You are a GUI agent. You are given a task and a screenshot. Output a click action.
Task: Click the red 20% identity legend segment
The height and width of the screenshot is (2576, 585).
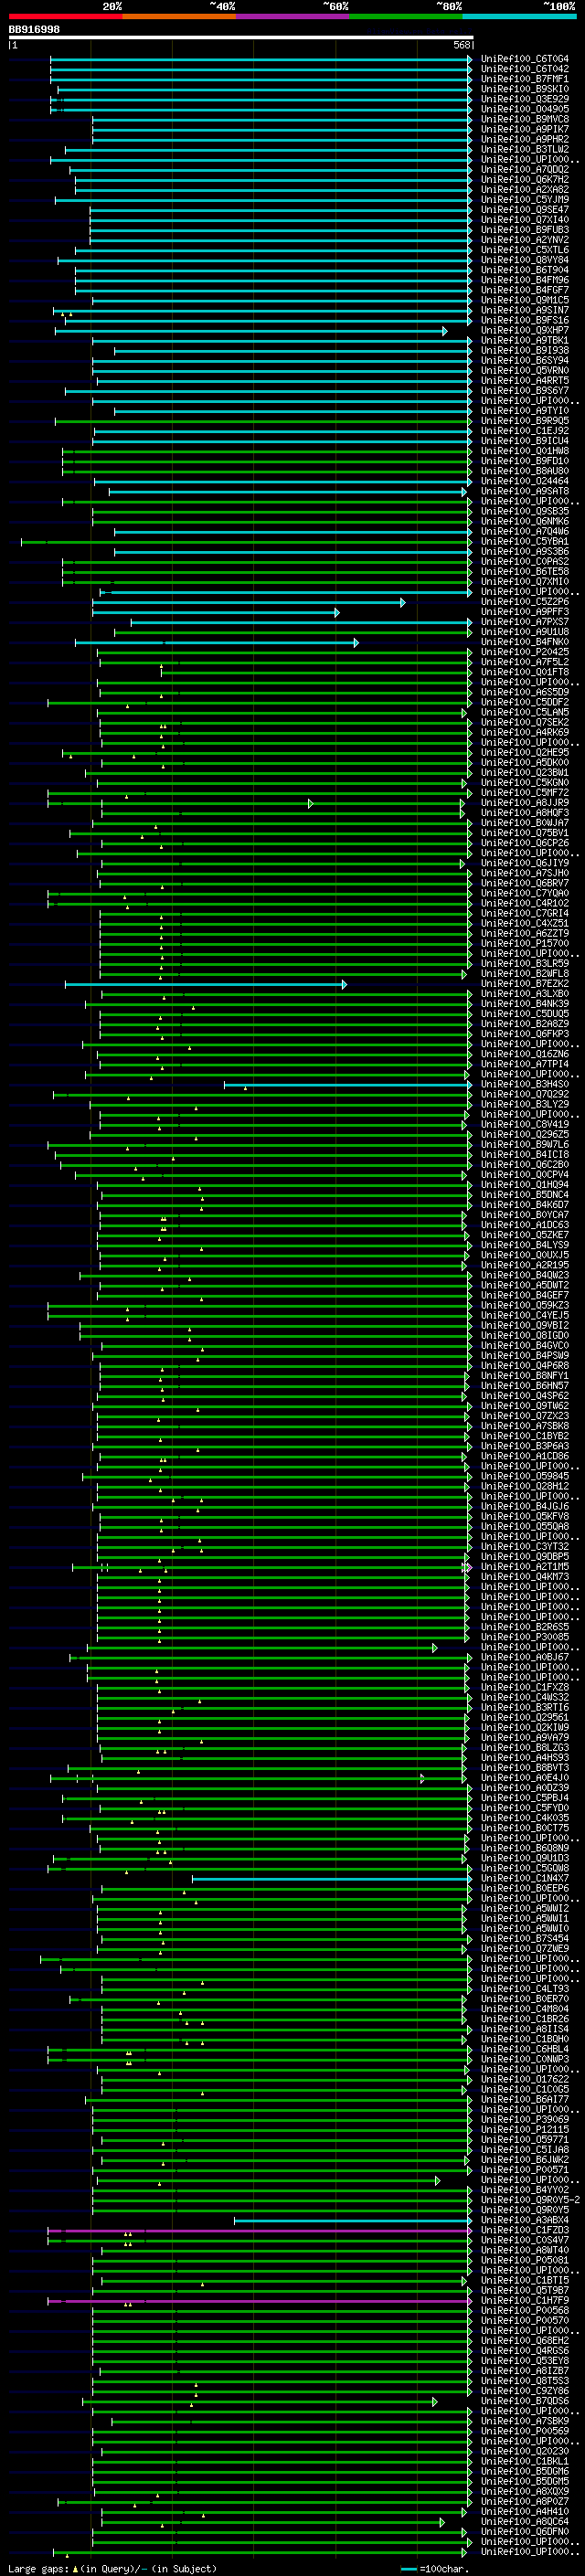point(66,16)
